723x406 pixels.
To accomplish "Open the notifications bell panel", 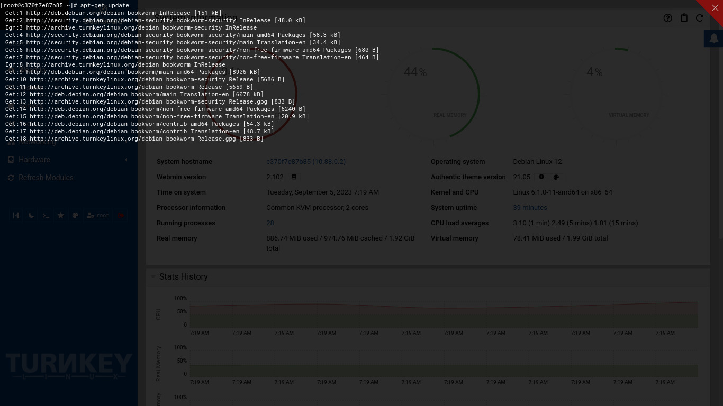I will (x=713, y=39).
